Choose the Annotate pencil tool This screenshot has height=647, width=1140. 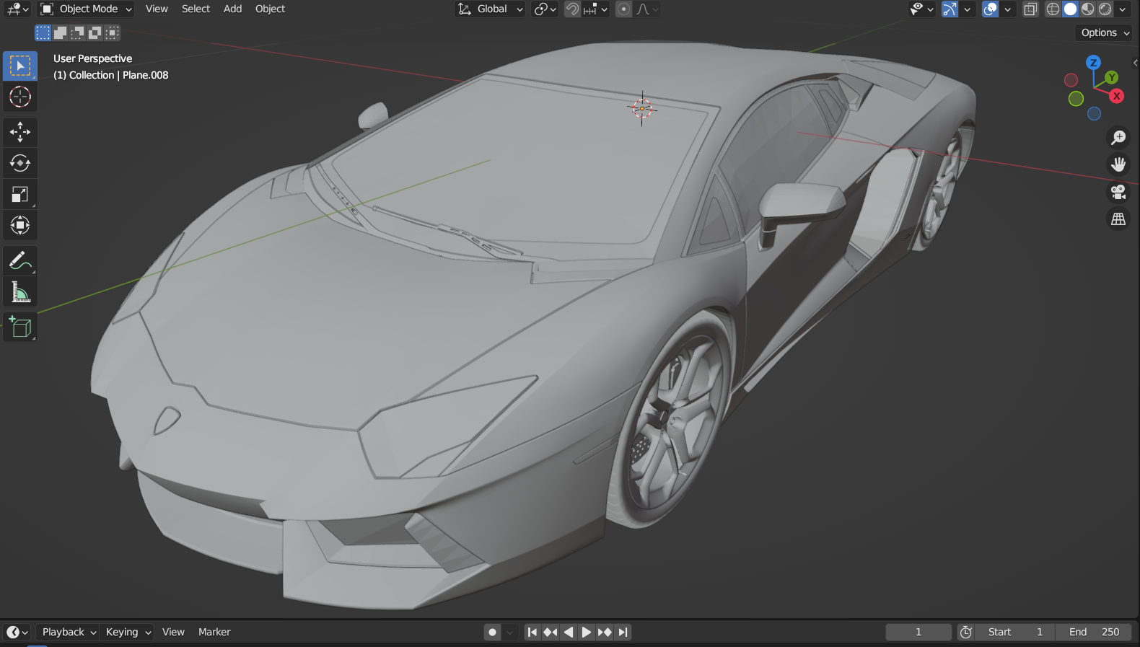pyautogui.click(x=20, y=260)
